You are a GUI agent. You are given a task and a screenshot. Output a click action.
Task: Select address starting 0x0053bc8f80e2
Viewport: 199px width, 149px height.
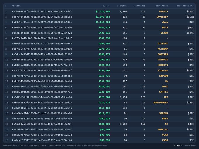(x=42, y=65)
